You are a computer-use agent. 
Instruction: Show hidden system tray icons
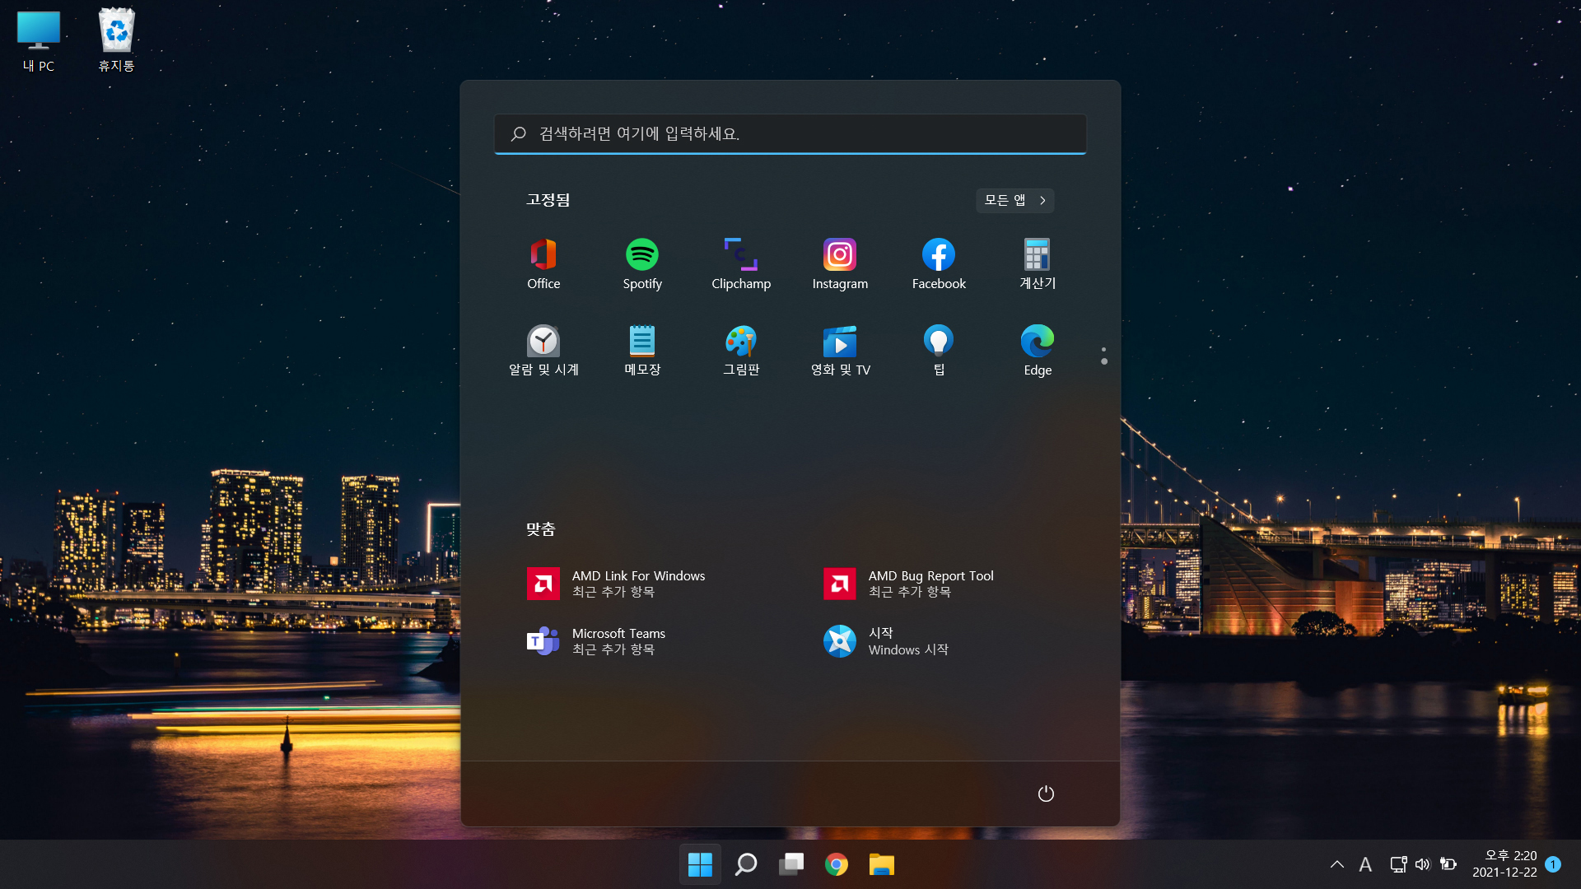pyautogui.click(x=1336, y=864)
